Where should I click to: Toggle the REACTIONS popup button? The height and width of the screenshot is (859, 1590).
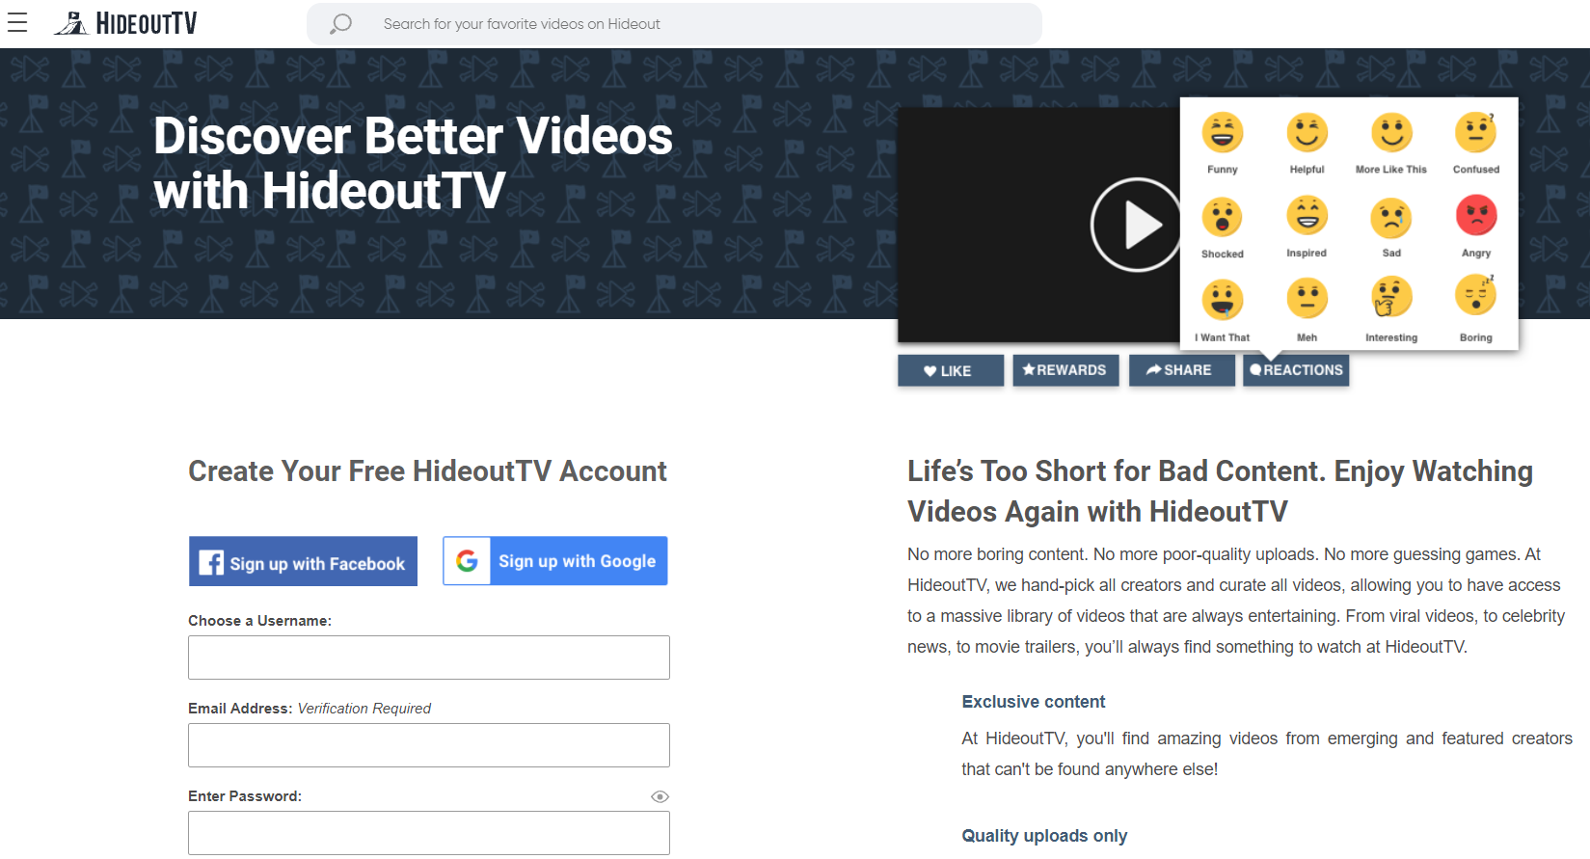pyautogui.click(x=1295, y=370)
